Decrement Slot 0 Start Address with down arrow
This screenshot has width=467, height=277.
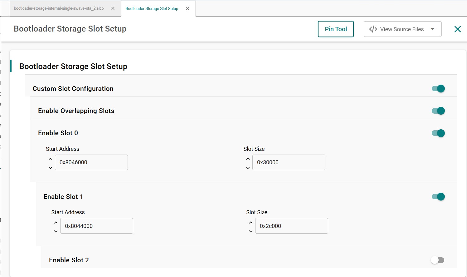click(50, 168)
